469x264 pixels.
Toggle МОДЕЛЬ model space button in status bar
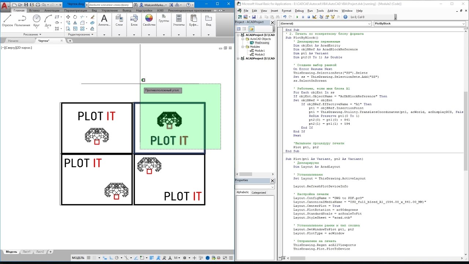click(78, 258)
